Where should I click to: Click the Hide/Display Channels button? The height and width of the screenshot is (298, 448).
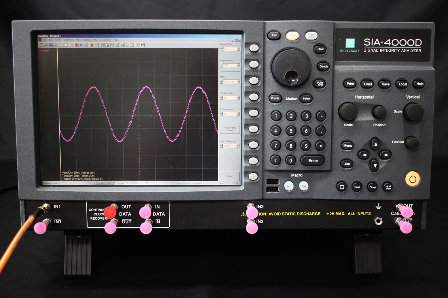230,129
